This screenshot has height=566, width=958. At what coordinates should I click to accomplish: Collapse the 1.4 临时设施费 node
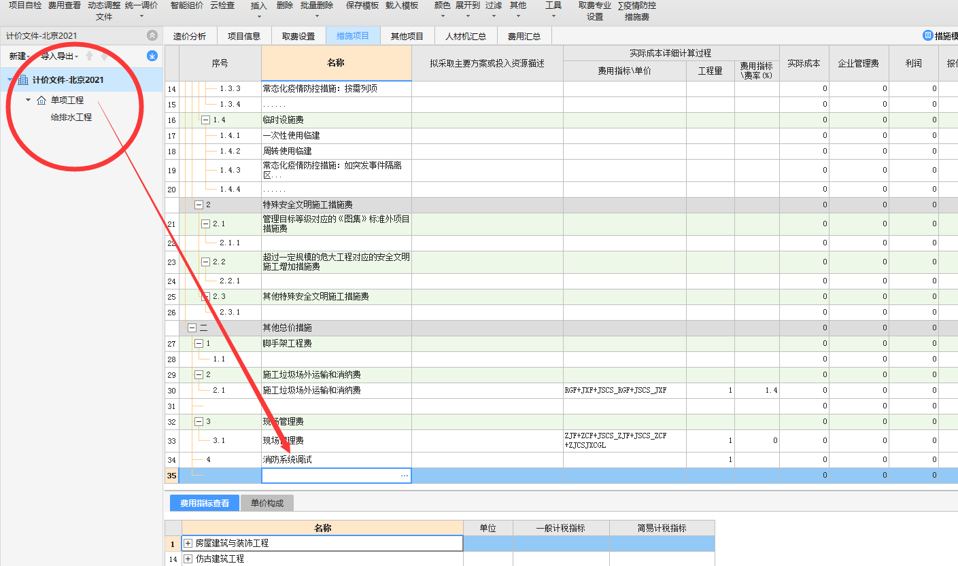(205, 120)
